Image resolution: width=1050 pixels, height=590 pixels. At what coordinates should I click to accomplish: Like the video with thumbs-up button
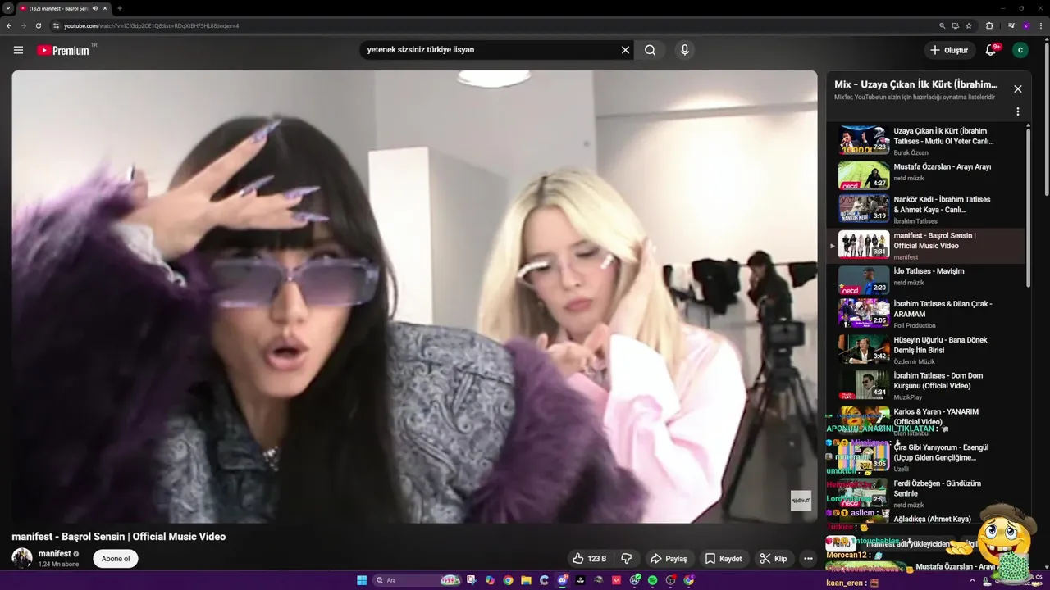tap(589, 559)
